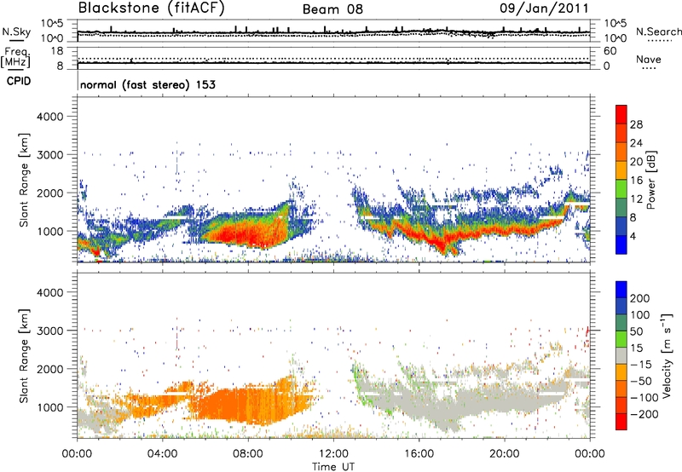Click the '-50' velocity scale value
Screen dimensions: 682x472
tap(641, 381)
